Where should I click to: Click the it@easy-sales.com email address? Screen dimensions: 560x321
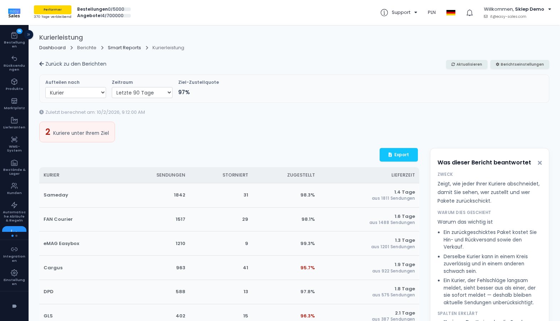(508, 17)
